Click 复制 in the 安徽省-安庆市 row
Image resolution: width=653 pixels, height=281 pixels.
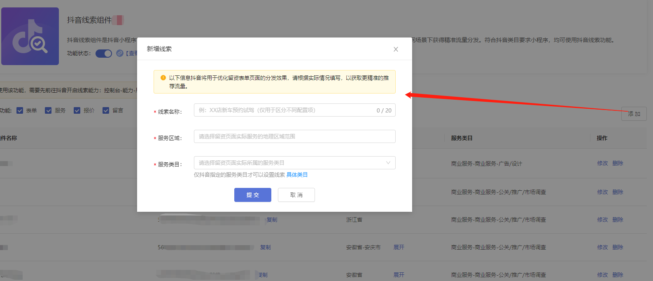coord(266,247)
